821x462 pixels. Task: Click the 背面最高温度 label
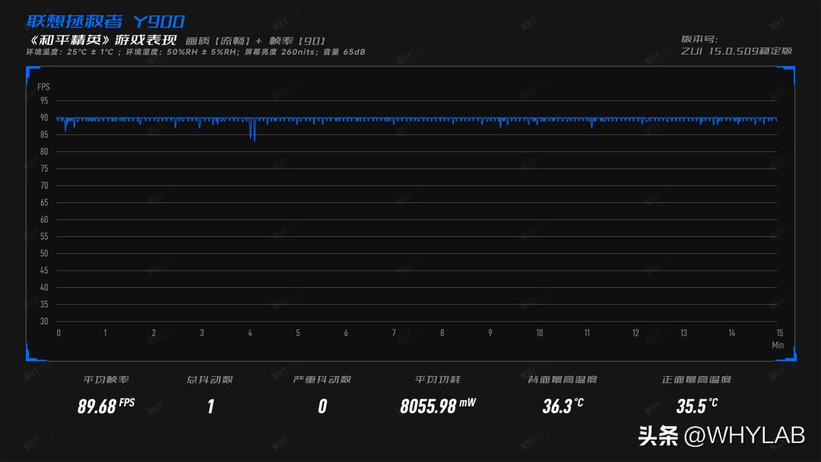tap(563, 379)
